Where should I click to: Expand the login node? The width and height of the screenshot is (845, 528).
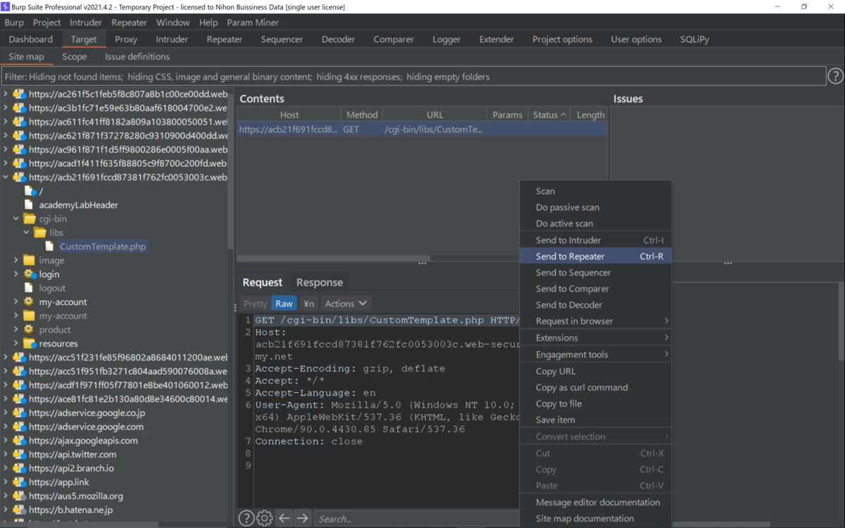[15, 274]
